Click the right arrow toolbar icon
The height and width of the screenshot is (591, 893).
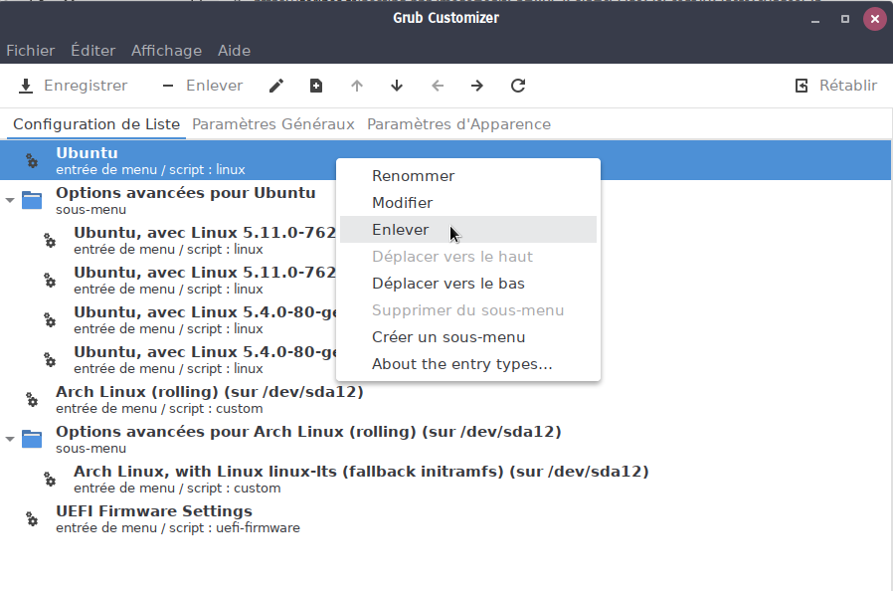tap(477, 86)
